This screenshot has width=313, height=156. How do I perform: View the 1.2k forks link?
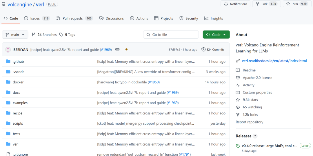[x=250, y=115]
